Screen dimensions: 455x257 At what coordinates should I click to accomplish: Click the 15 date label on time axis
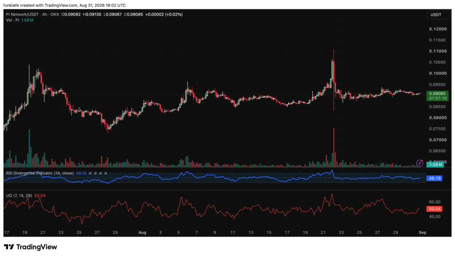(269, 233)
